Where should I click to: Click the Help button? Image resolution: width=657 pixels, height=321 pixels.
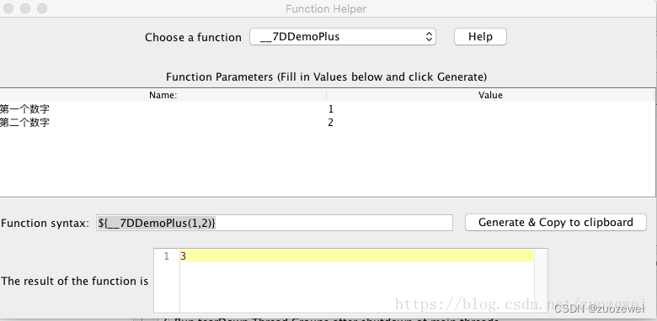[480, 37]
